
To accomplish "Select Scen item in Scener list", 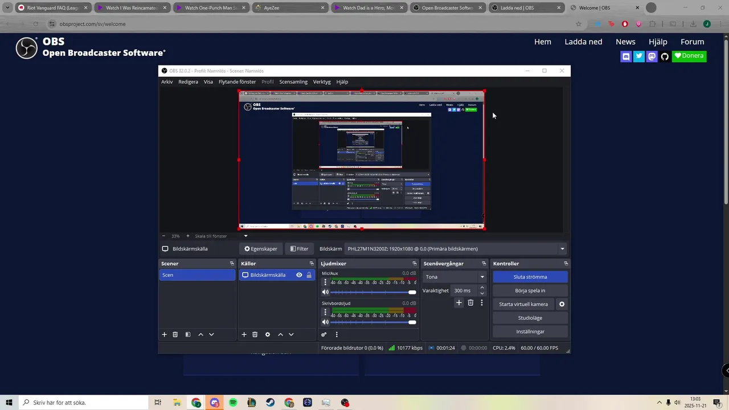I will click(197, 275).
